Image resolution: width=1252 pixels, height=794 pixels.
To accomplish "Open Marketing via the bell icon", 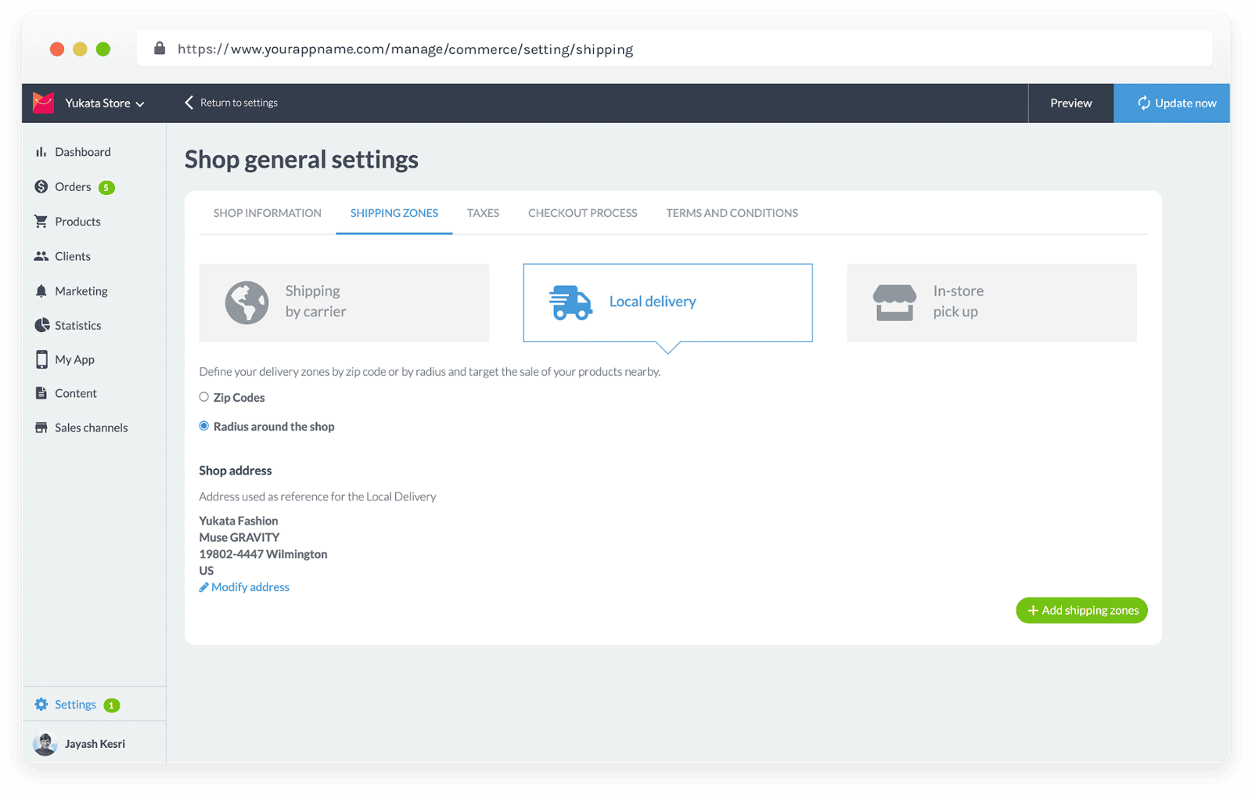I will (x=41, y=291).
